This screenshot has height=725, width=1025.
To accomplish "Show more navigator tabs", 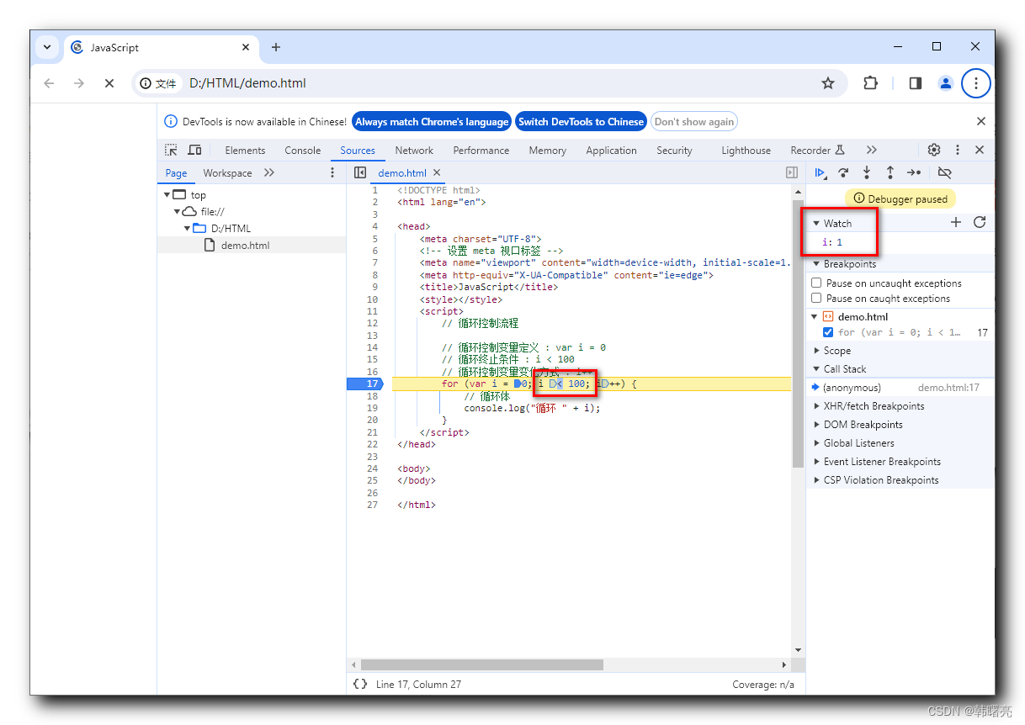I will point(268,172).
